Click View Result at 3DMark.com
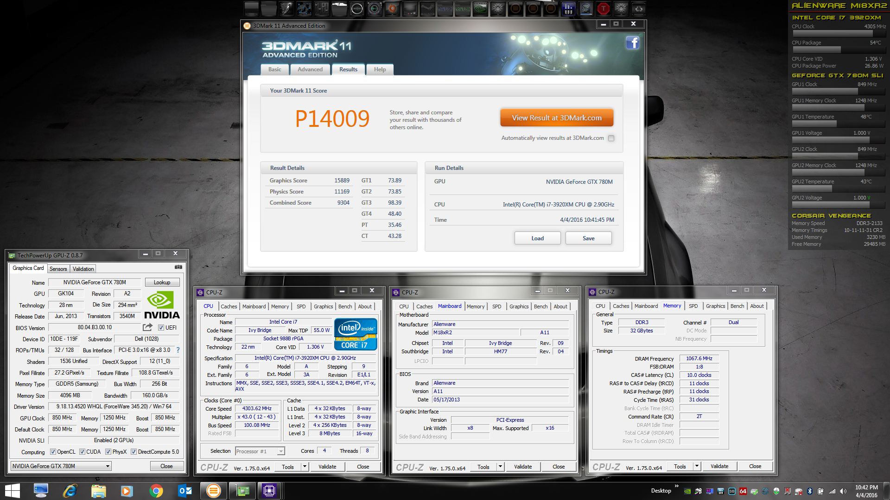This screenshot has height=500, width=890. pos(557,118)
